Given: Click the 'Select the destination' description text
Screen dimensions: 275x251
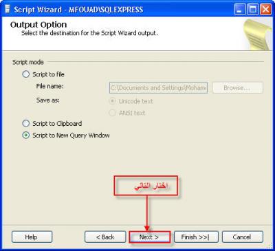Looking at the screenshot, I should point(89,33).
